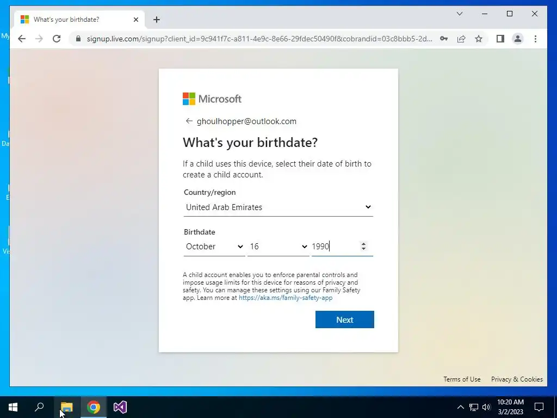Viewport: 557px width, 418px height.
Task: Open the Windows Start menu
Action: pyautogui.click(x=13, y=407)
